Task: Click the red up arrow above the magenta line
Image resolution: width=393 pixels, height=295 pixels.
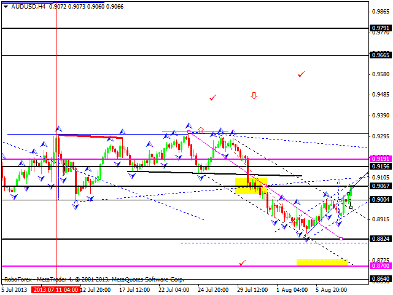Action: (x=201, y=130)
